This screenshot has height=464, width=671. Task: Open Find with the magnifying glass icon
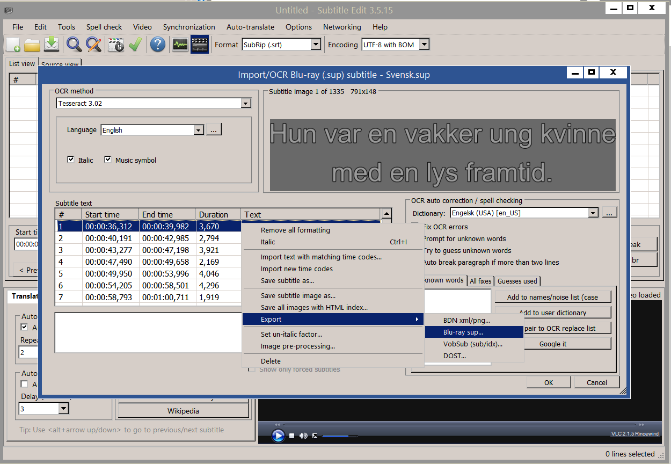click(x=74, y=45)
